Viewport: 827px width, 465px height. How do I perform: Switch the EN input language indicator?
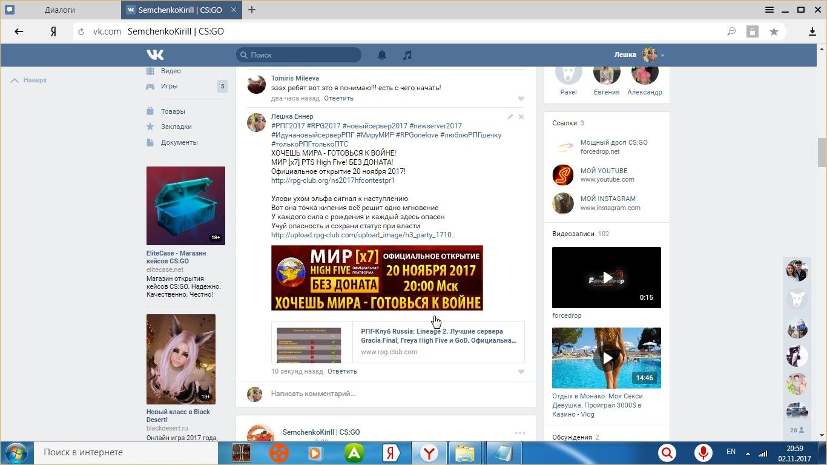731,452
